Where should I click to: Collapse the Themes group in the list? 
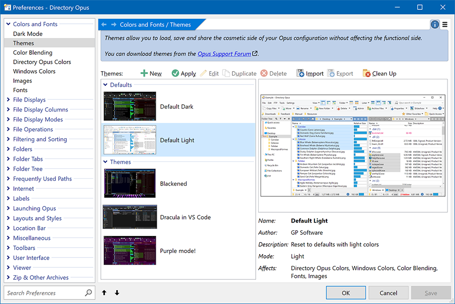point(105,162)
